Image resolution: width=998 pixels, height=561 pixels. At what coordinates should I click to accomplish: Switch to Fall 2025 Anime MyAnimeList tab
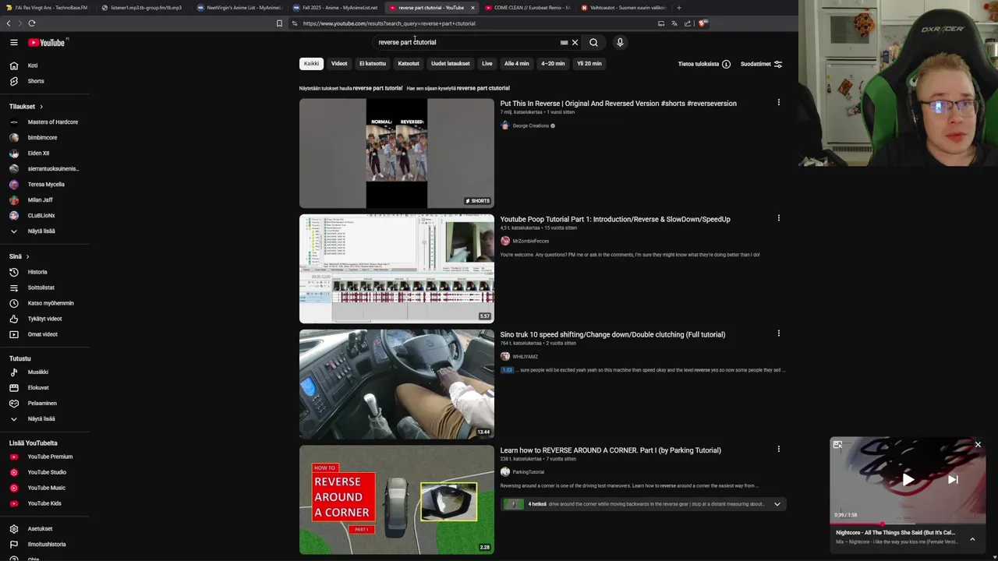(335, 8)
